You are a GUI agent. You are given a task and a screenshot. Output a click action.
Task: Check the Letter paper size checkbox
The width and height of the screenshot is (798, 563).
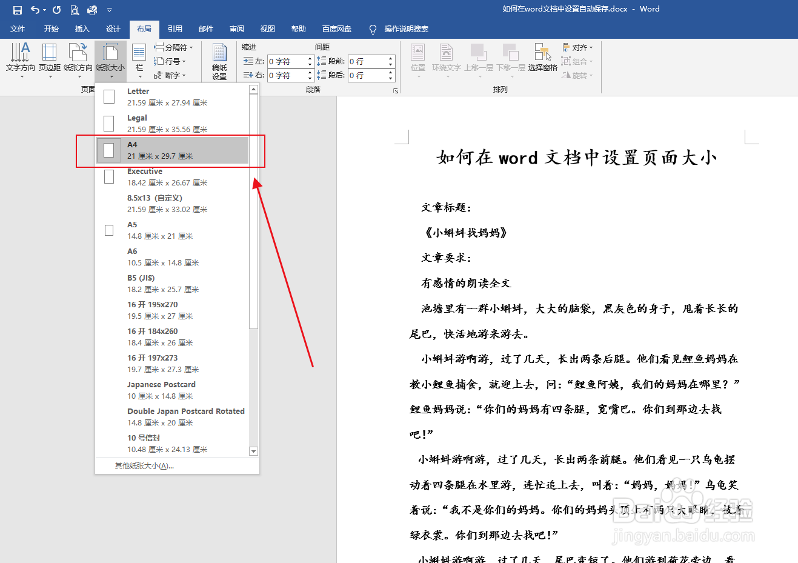point(109,96)
